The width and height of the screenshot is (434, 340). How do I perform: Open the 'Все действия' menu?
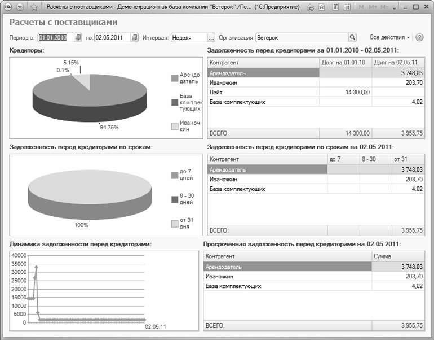coord(389,37)
